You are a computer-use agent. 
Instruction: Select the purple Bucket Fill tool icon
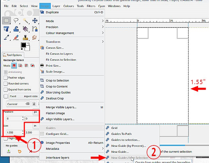[x=26, y=29]
